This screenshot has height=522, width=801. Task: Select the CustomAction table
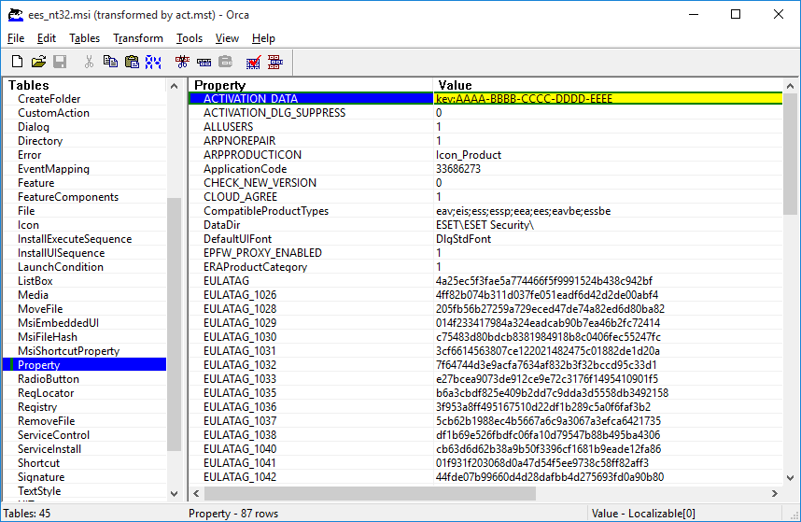[x=53, y=113]
